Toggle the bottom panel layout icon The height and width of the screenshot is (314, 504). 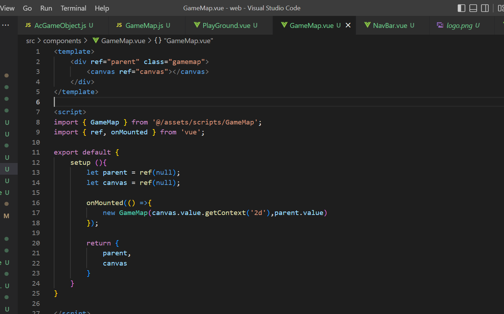tap(473, 8)
